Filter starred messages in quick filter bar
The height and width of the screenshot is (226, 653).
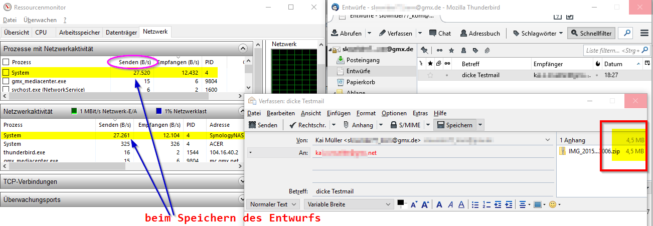pyautogui.click(x=451, y=50)
